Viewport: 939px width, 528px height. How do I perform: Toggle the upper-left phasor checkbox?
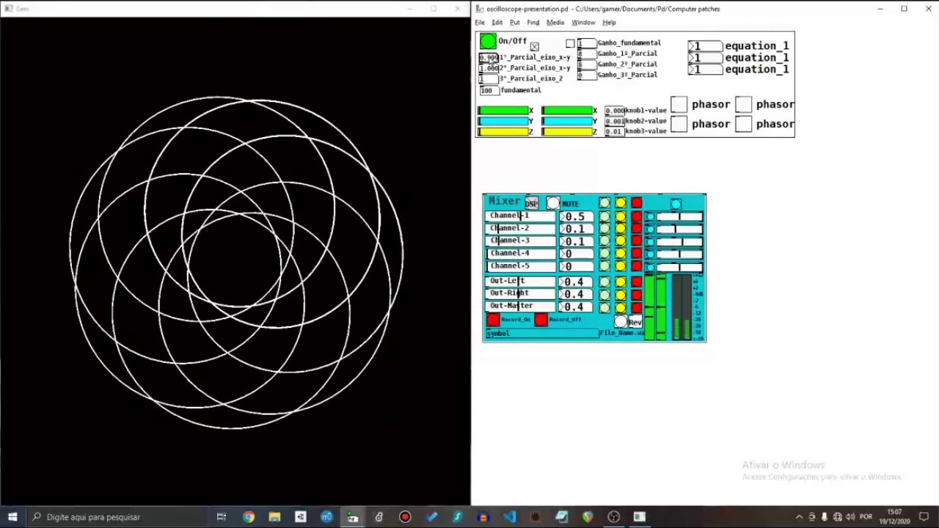(679, 105)
